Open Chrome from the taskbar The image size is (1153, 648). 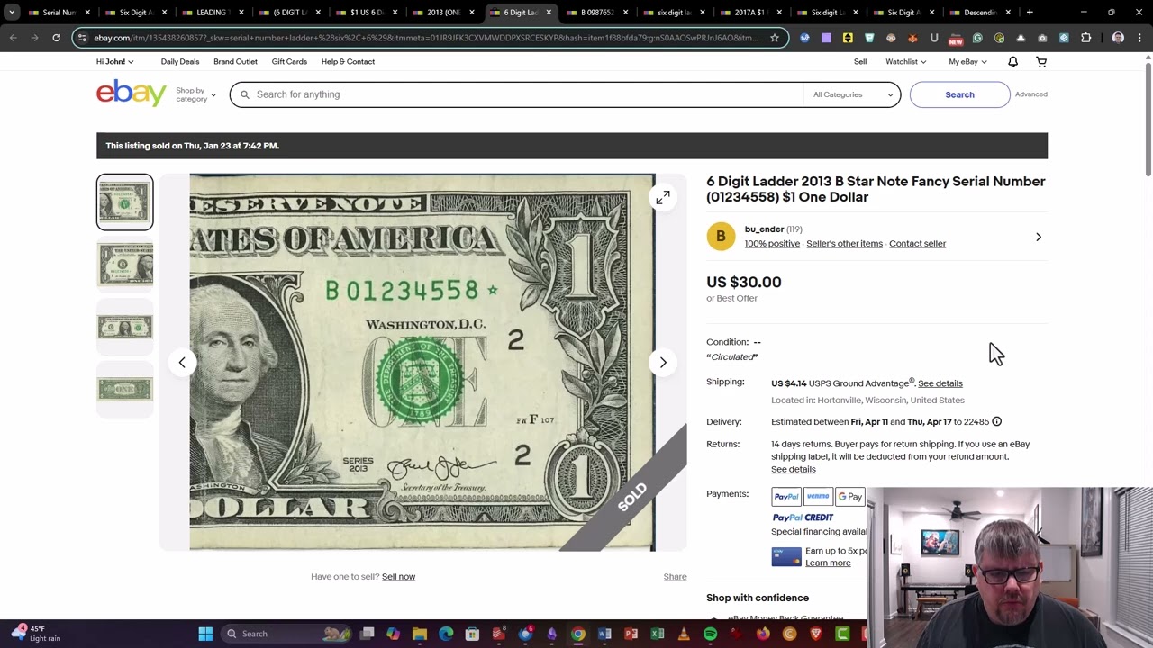click(x=578, y=634)
